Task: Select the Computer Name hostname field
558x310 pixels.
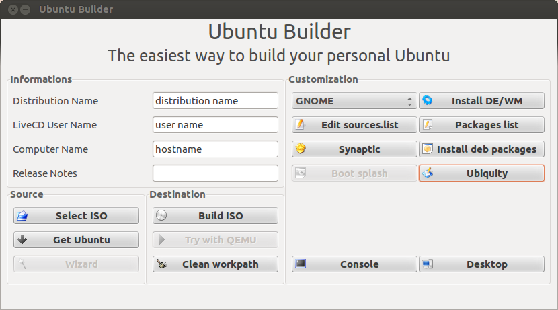Action: click(215, 149)
